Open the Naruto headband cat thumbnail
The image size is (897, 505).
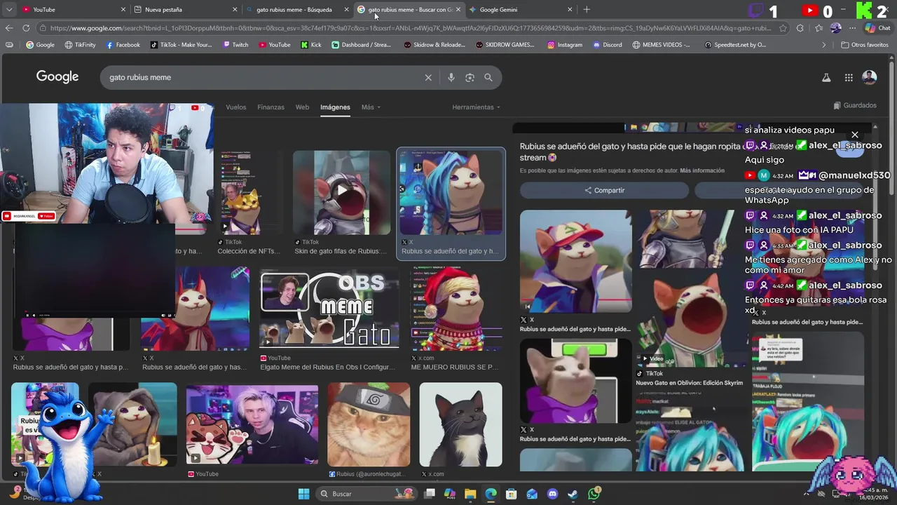click(369, 424)
